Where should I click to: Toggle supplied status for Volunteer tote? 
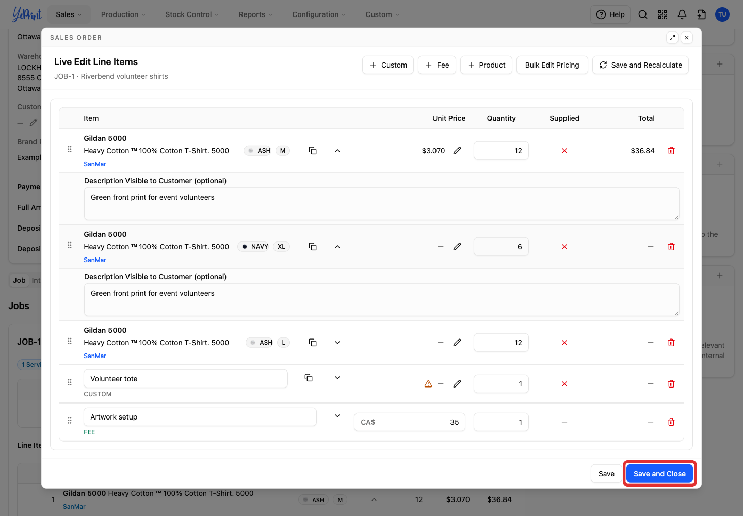(564, 384)
